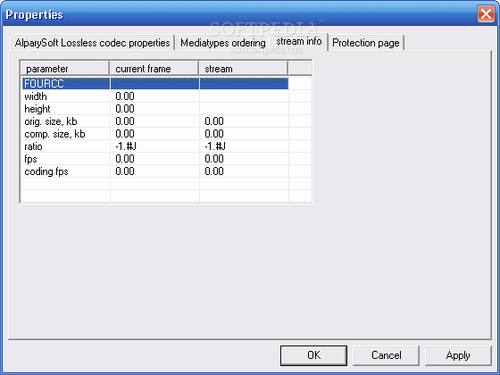Click stream value of ratio
This screenshot has width=500, height=375.
tap(215, 146)
